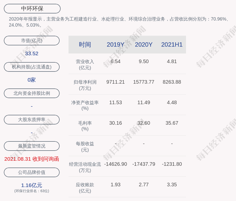
Task: Click the 4.48 ROE cell
Action: 172,103
